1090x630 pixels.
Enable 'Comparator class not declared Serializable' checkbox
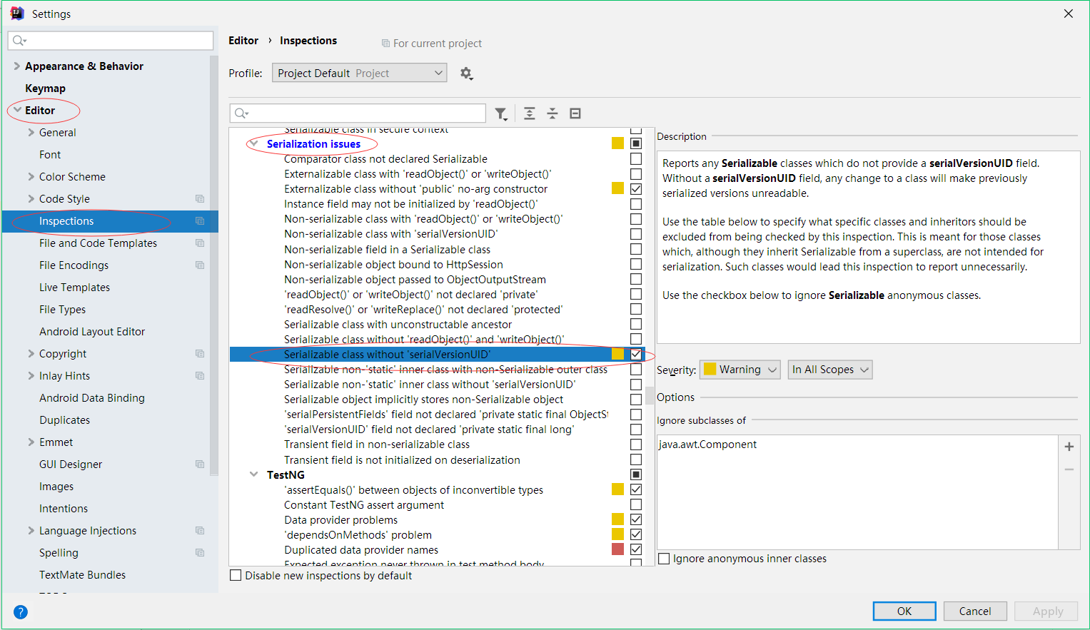point(636,158)
